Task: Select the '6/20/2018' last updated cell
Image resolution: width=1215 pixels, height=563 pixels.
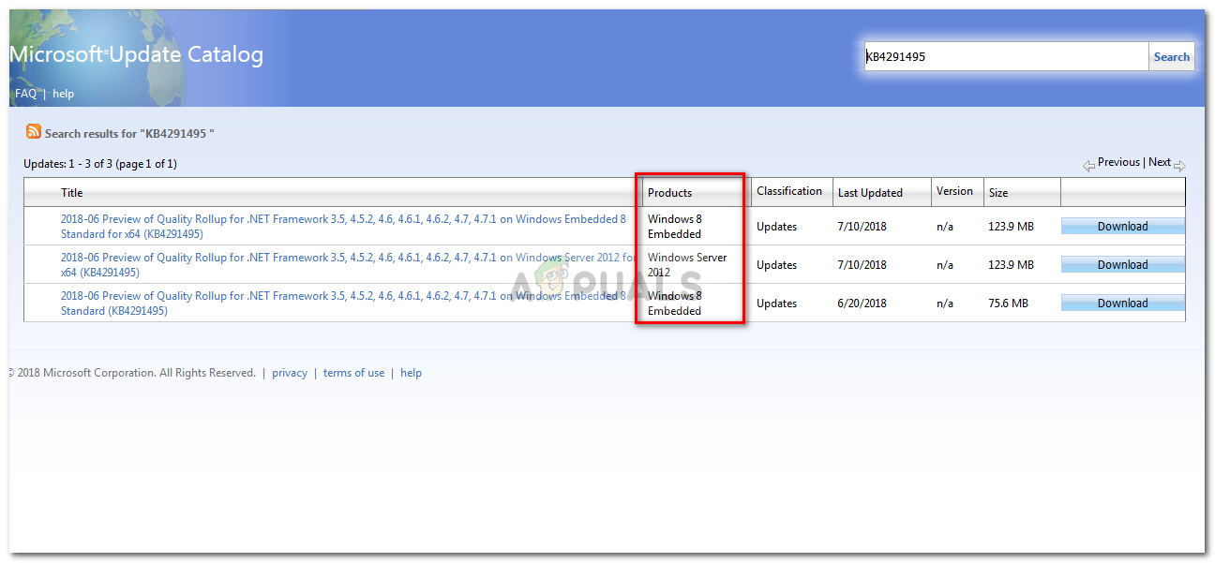Action: pyautogui.click(x=862, y=304)
